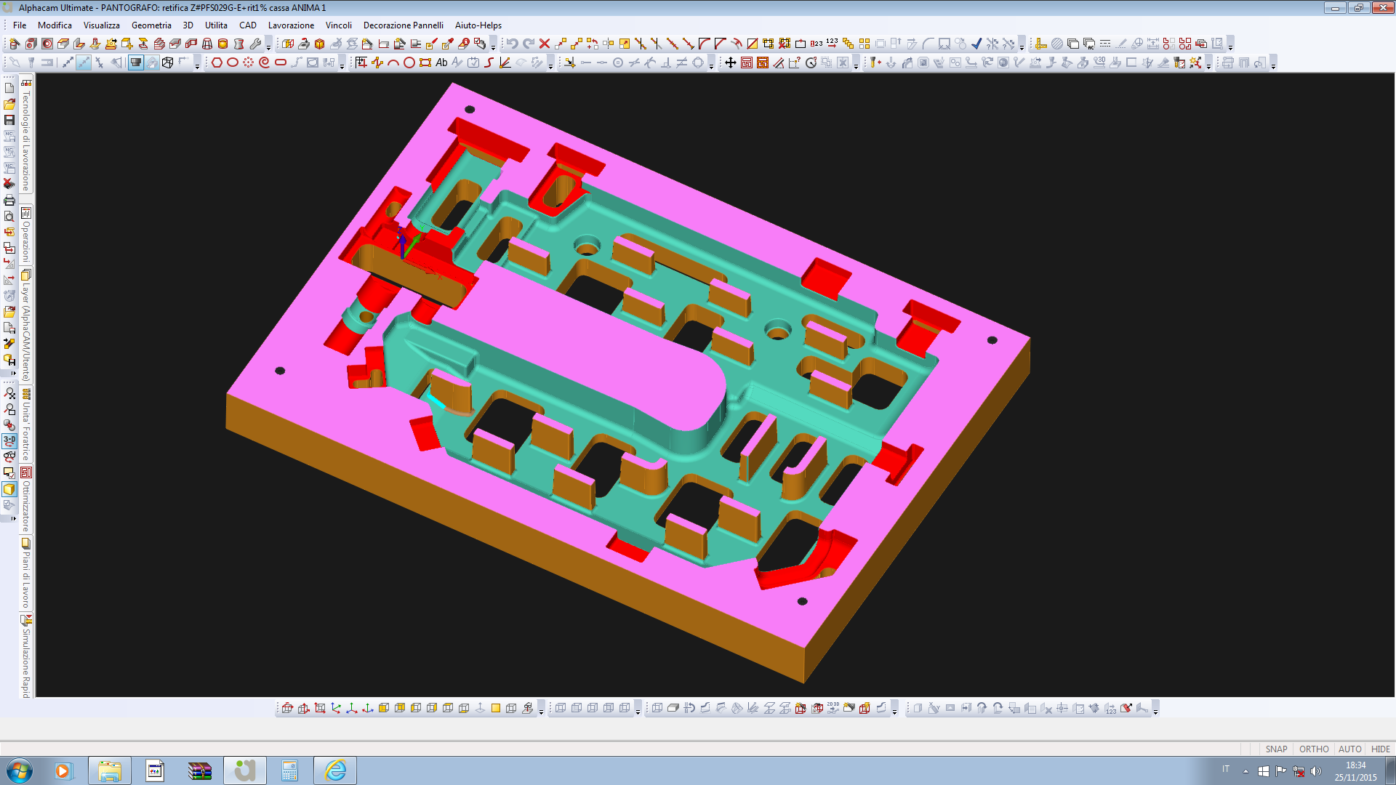Click the blue checkmark icon

976,44
